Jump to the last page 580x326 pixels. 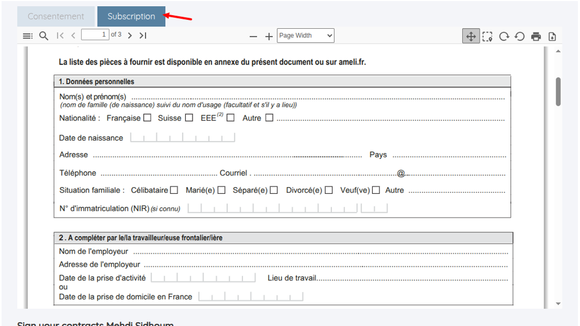pyautogui.click(x=143, y=36)
